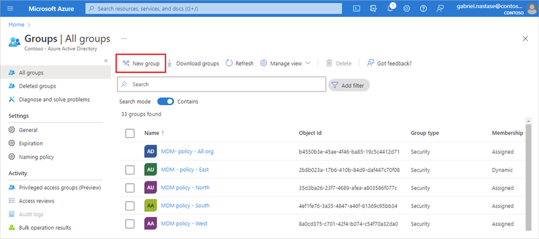Open Cloud Shell from top bar
The height and width of the screenshot is (239, 539).
pos(357,9)
